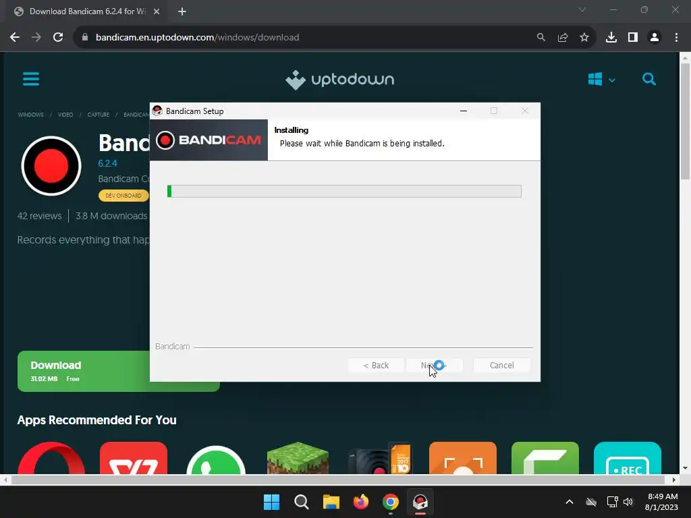Open VIDEO breadcrumb link
Screen dimensions: 691x518
pyautogui.click(x=65, y=115)
